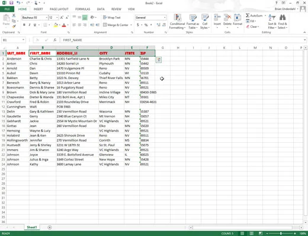Screen dimensions: 308x236
Task: Click the Format as Table icon
Action: [x=192, y=18]
